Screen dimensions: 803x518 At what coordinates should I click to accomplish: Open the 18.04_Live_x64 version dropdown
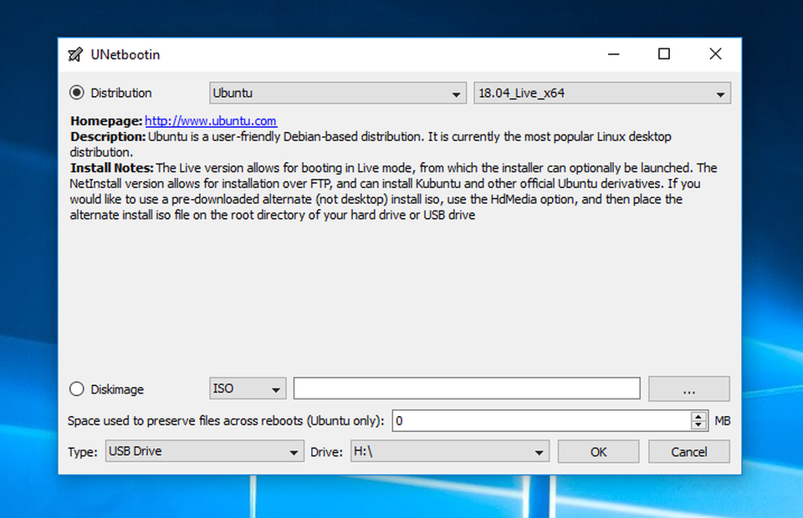pyautogui.click(x=602, y=93)
